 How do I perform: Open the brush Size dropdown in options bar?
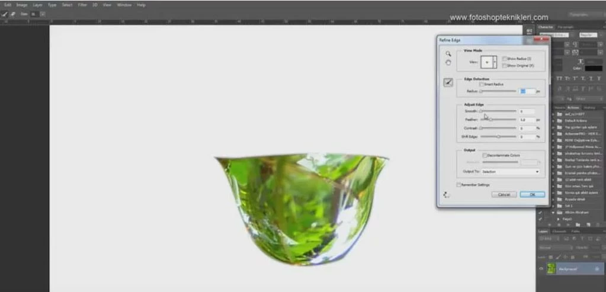pyautogui.click(x=43, y=14)
